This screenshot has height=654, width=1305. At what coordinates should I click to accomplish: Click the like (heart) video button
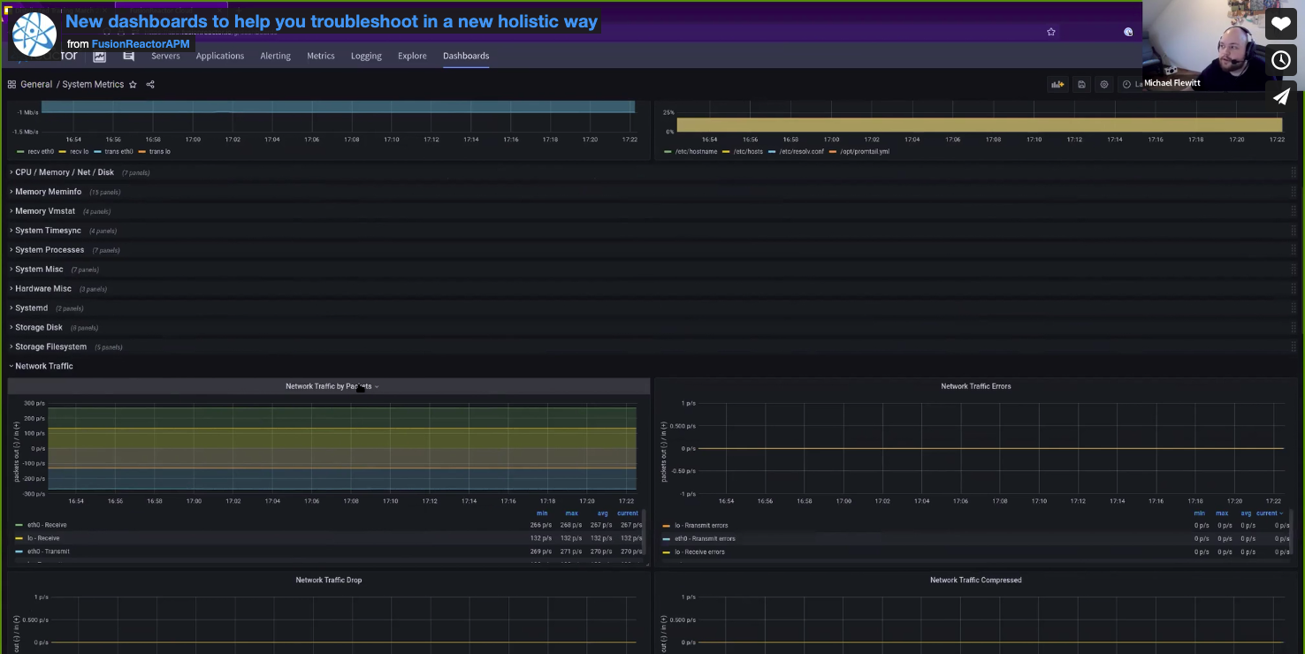[x=1281, y=24]
